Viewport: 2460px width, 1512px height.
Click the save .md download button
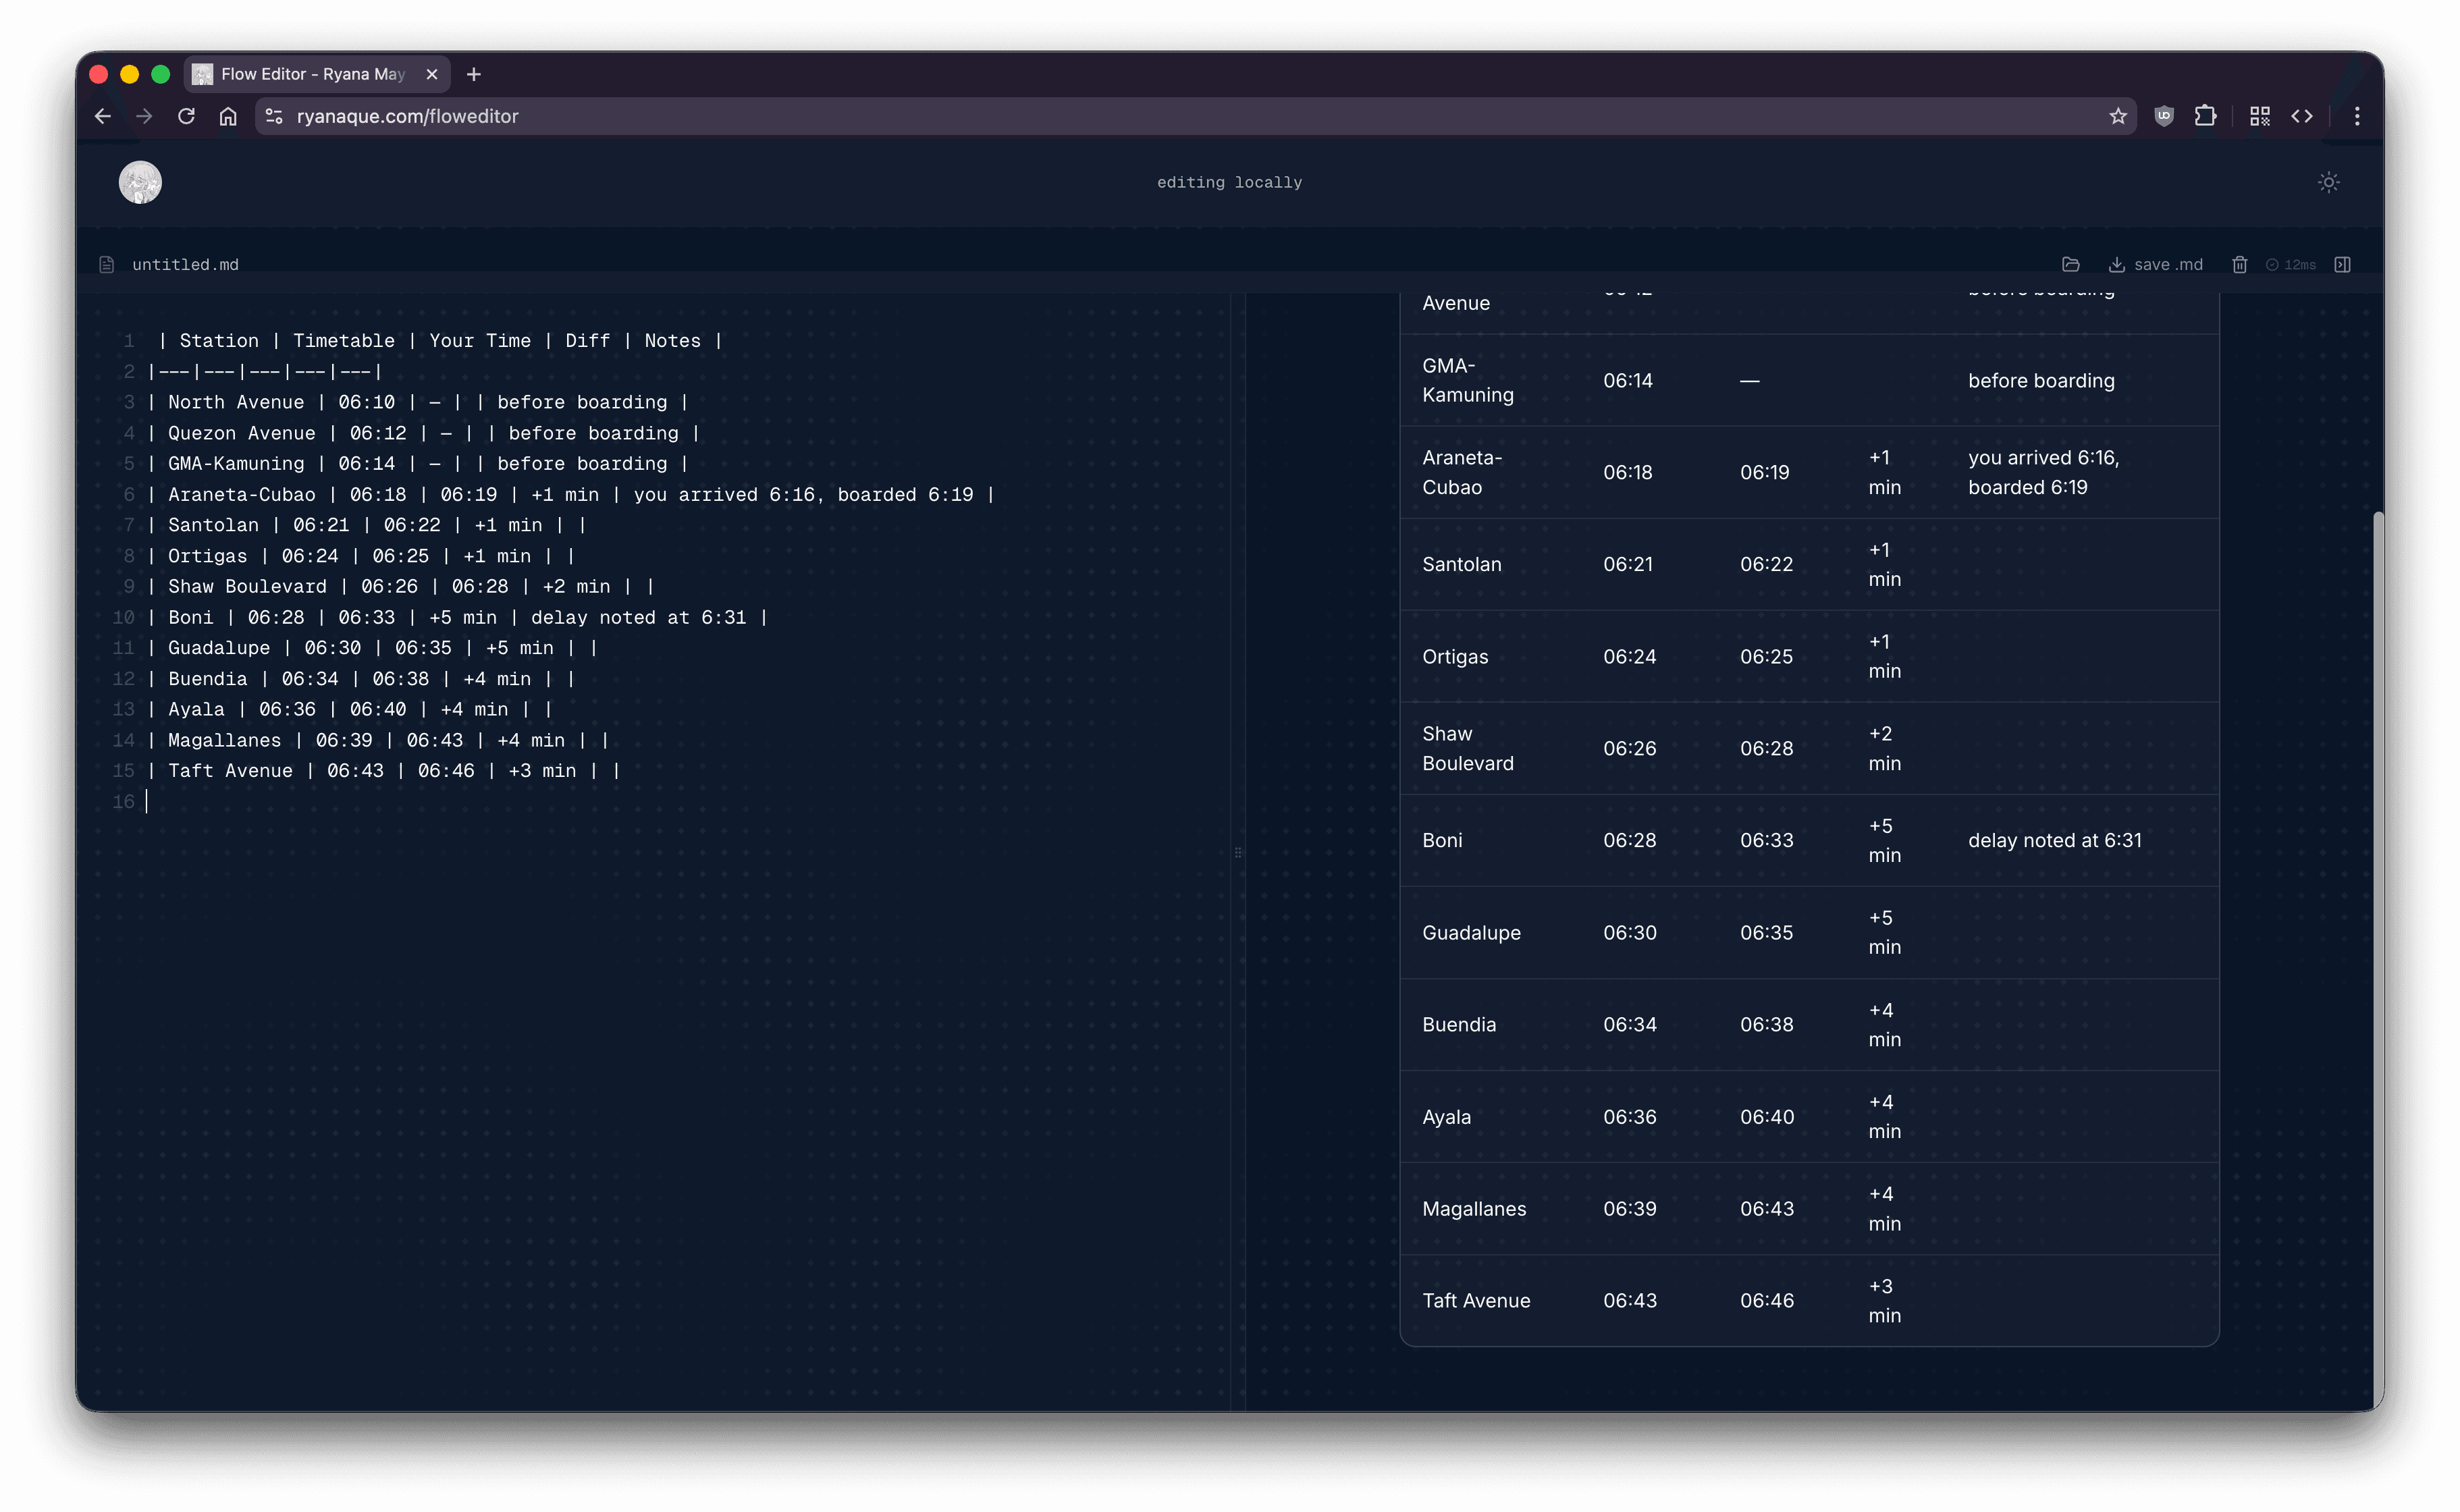click(2155, 265)
